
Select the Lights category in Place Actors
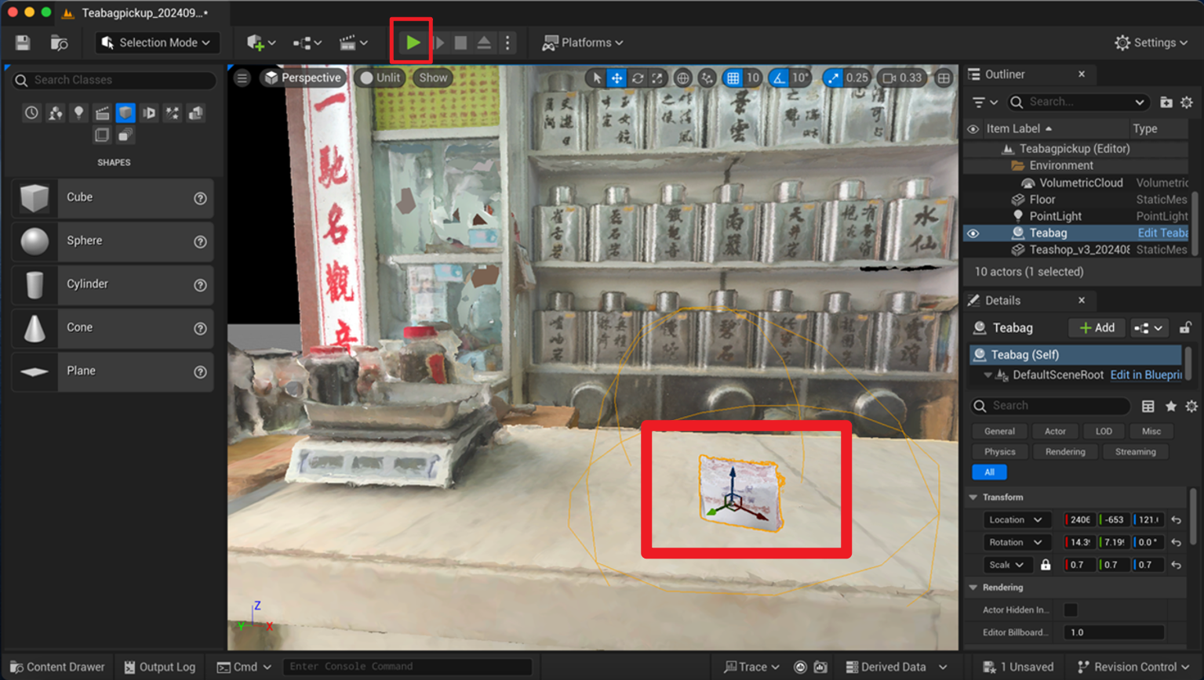78,113
